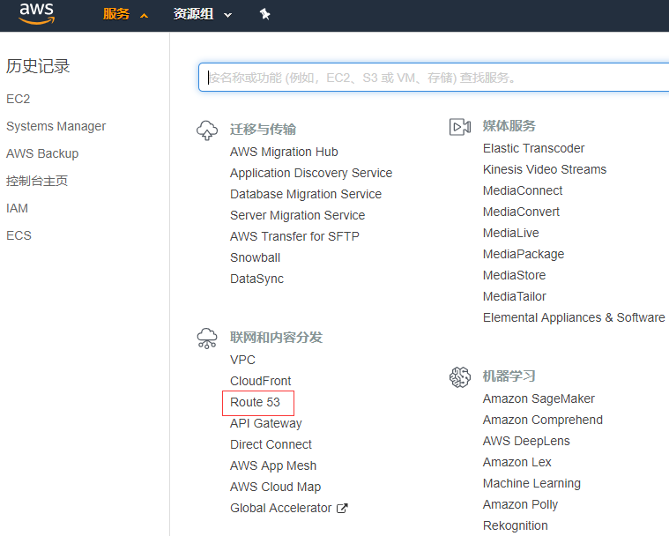The height and width of the screenshot is (536, 669).
Task: Click the 联网和内容分发 cloud network icon
Action: [207, 339]
